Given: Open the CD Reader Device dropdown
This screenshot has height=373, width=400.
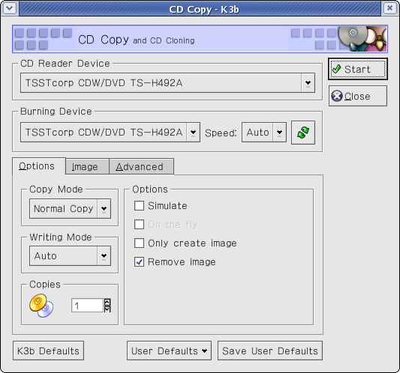Looking at the screenshot, I should [x=168, y=82].
